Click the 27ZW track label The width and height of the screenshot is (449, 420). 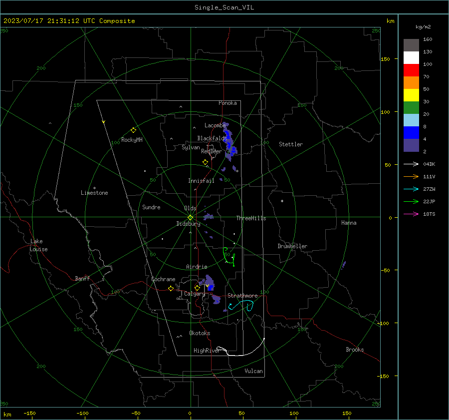tap(429, 189)
